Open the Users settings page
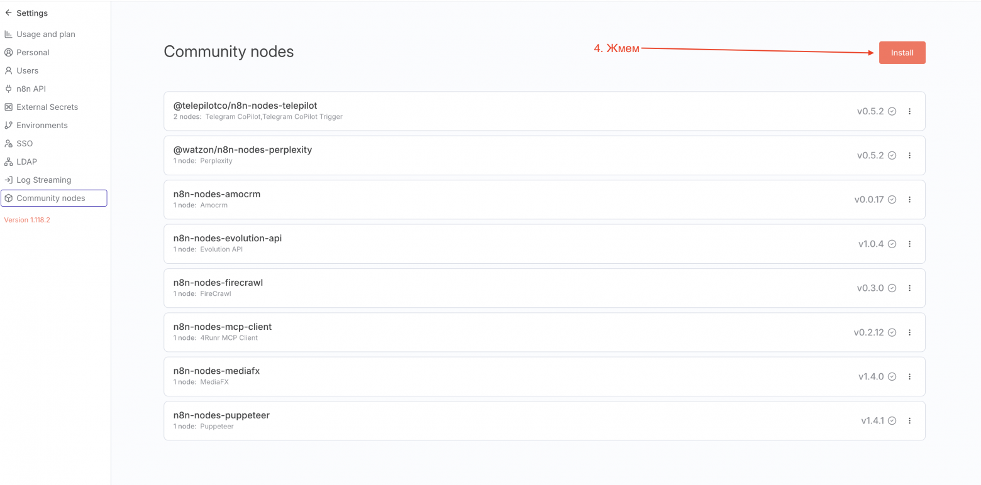 tap(27, 71)
